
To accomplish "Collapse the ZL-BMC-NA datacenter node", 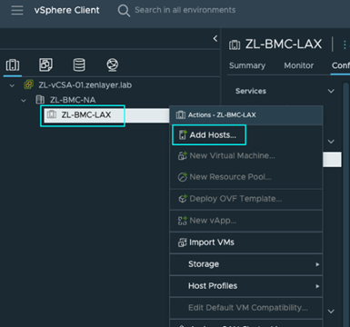I will (x=24, y=100).
